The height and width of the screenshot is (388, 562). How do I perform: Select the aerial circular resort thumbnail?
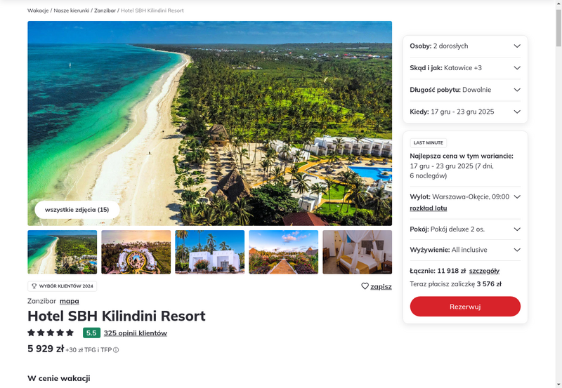pyautogui.click(x=136, y=252)
